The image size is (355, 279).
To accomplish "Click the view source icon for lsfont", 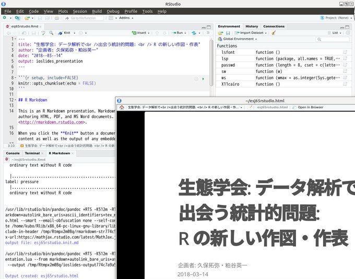I will [x=345, y=52].
